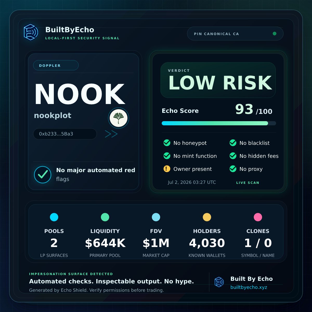Click the $1M FDV value
312x312 pixels.
[156, 243]
